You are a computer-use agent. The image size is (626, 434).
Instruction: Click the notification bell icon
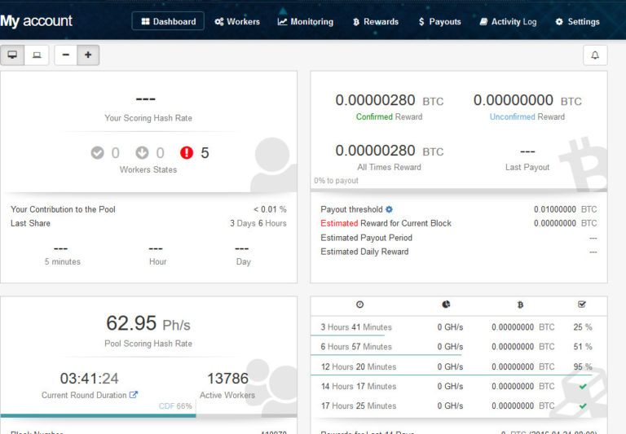(x=595, y=55)
